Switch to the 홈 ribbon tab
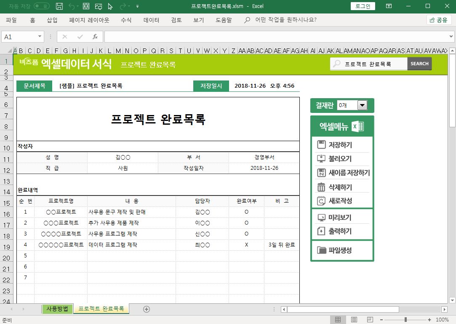Screen dimensions: 456x324 [x=32, y=20]
